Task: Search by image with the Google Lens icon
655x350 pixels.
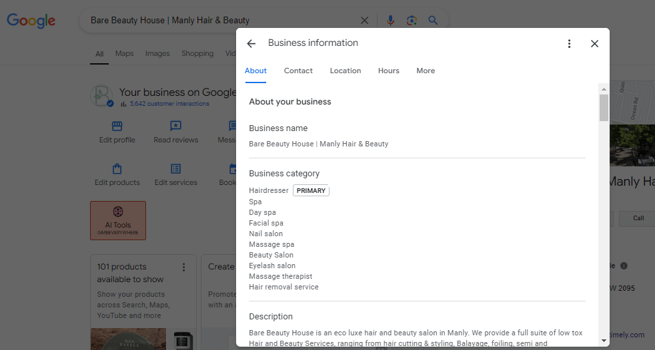Action: pyautogui.click(x=412, y=21)
